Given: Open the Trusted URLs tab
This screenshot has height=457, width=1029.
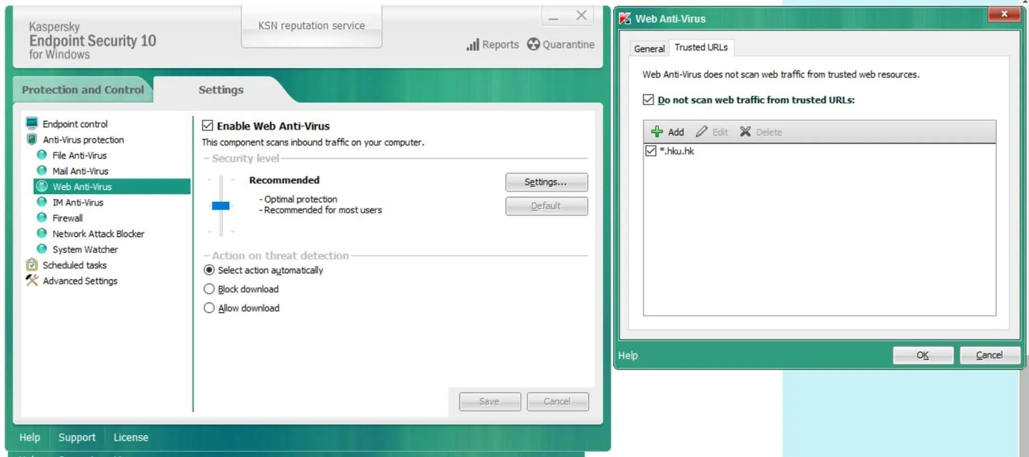Looking at the screenshot, I should pos(701,48).
